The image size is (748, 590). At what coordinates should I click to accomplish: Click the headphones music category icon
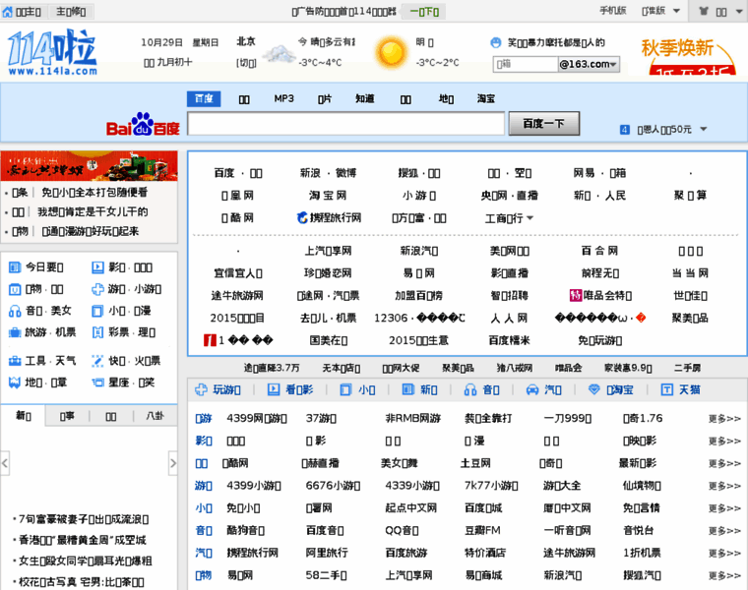pyautogui.click(x=15, y=311)
